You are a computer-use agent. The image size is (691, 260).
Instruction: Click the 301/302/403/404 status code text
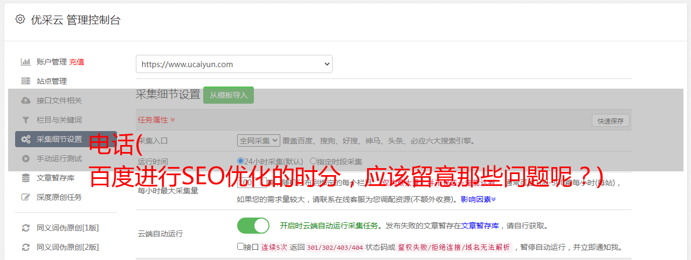tap(334, 248)
